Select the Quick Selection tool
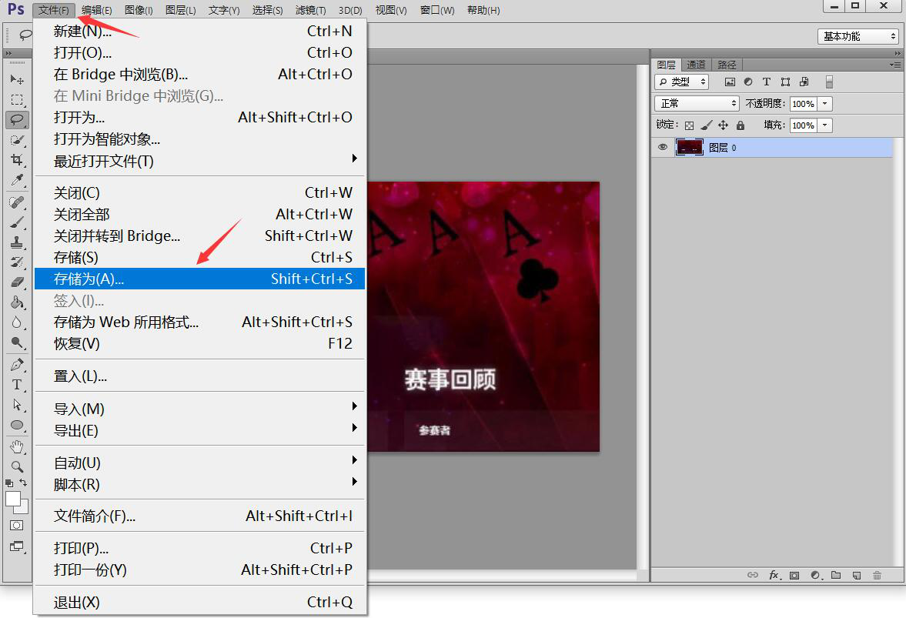 17,140
